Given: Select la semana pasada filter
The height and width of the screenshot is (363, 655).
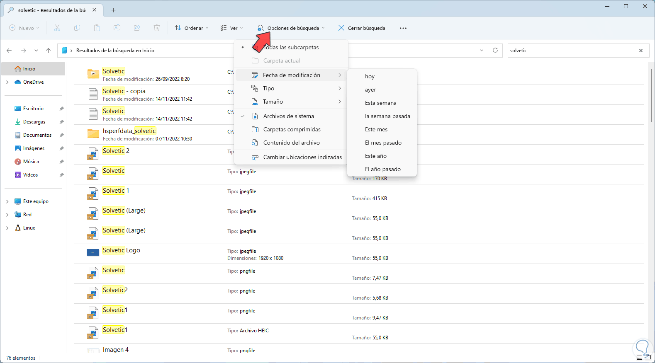Looking at the screenshot, I should point(382,116).
